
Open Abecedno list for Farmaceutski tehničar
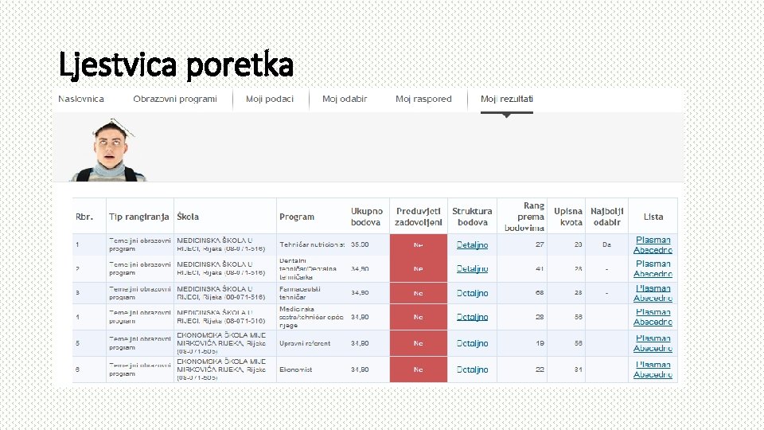click(x=653, y=299)
